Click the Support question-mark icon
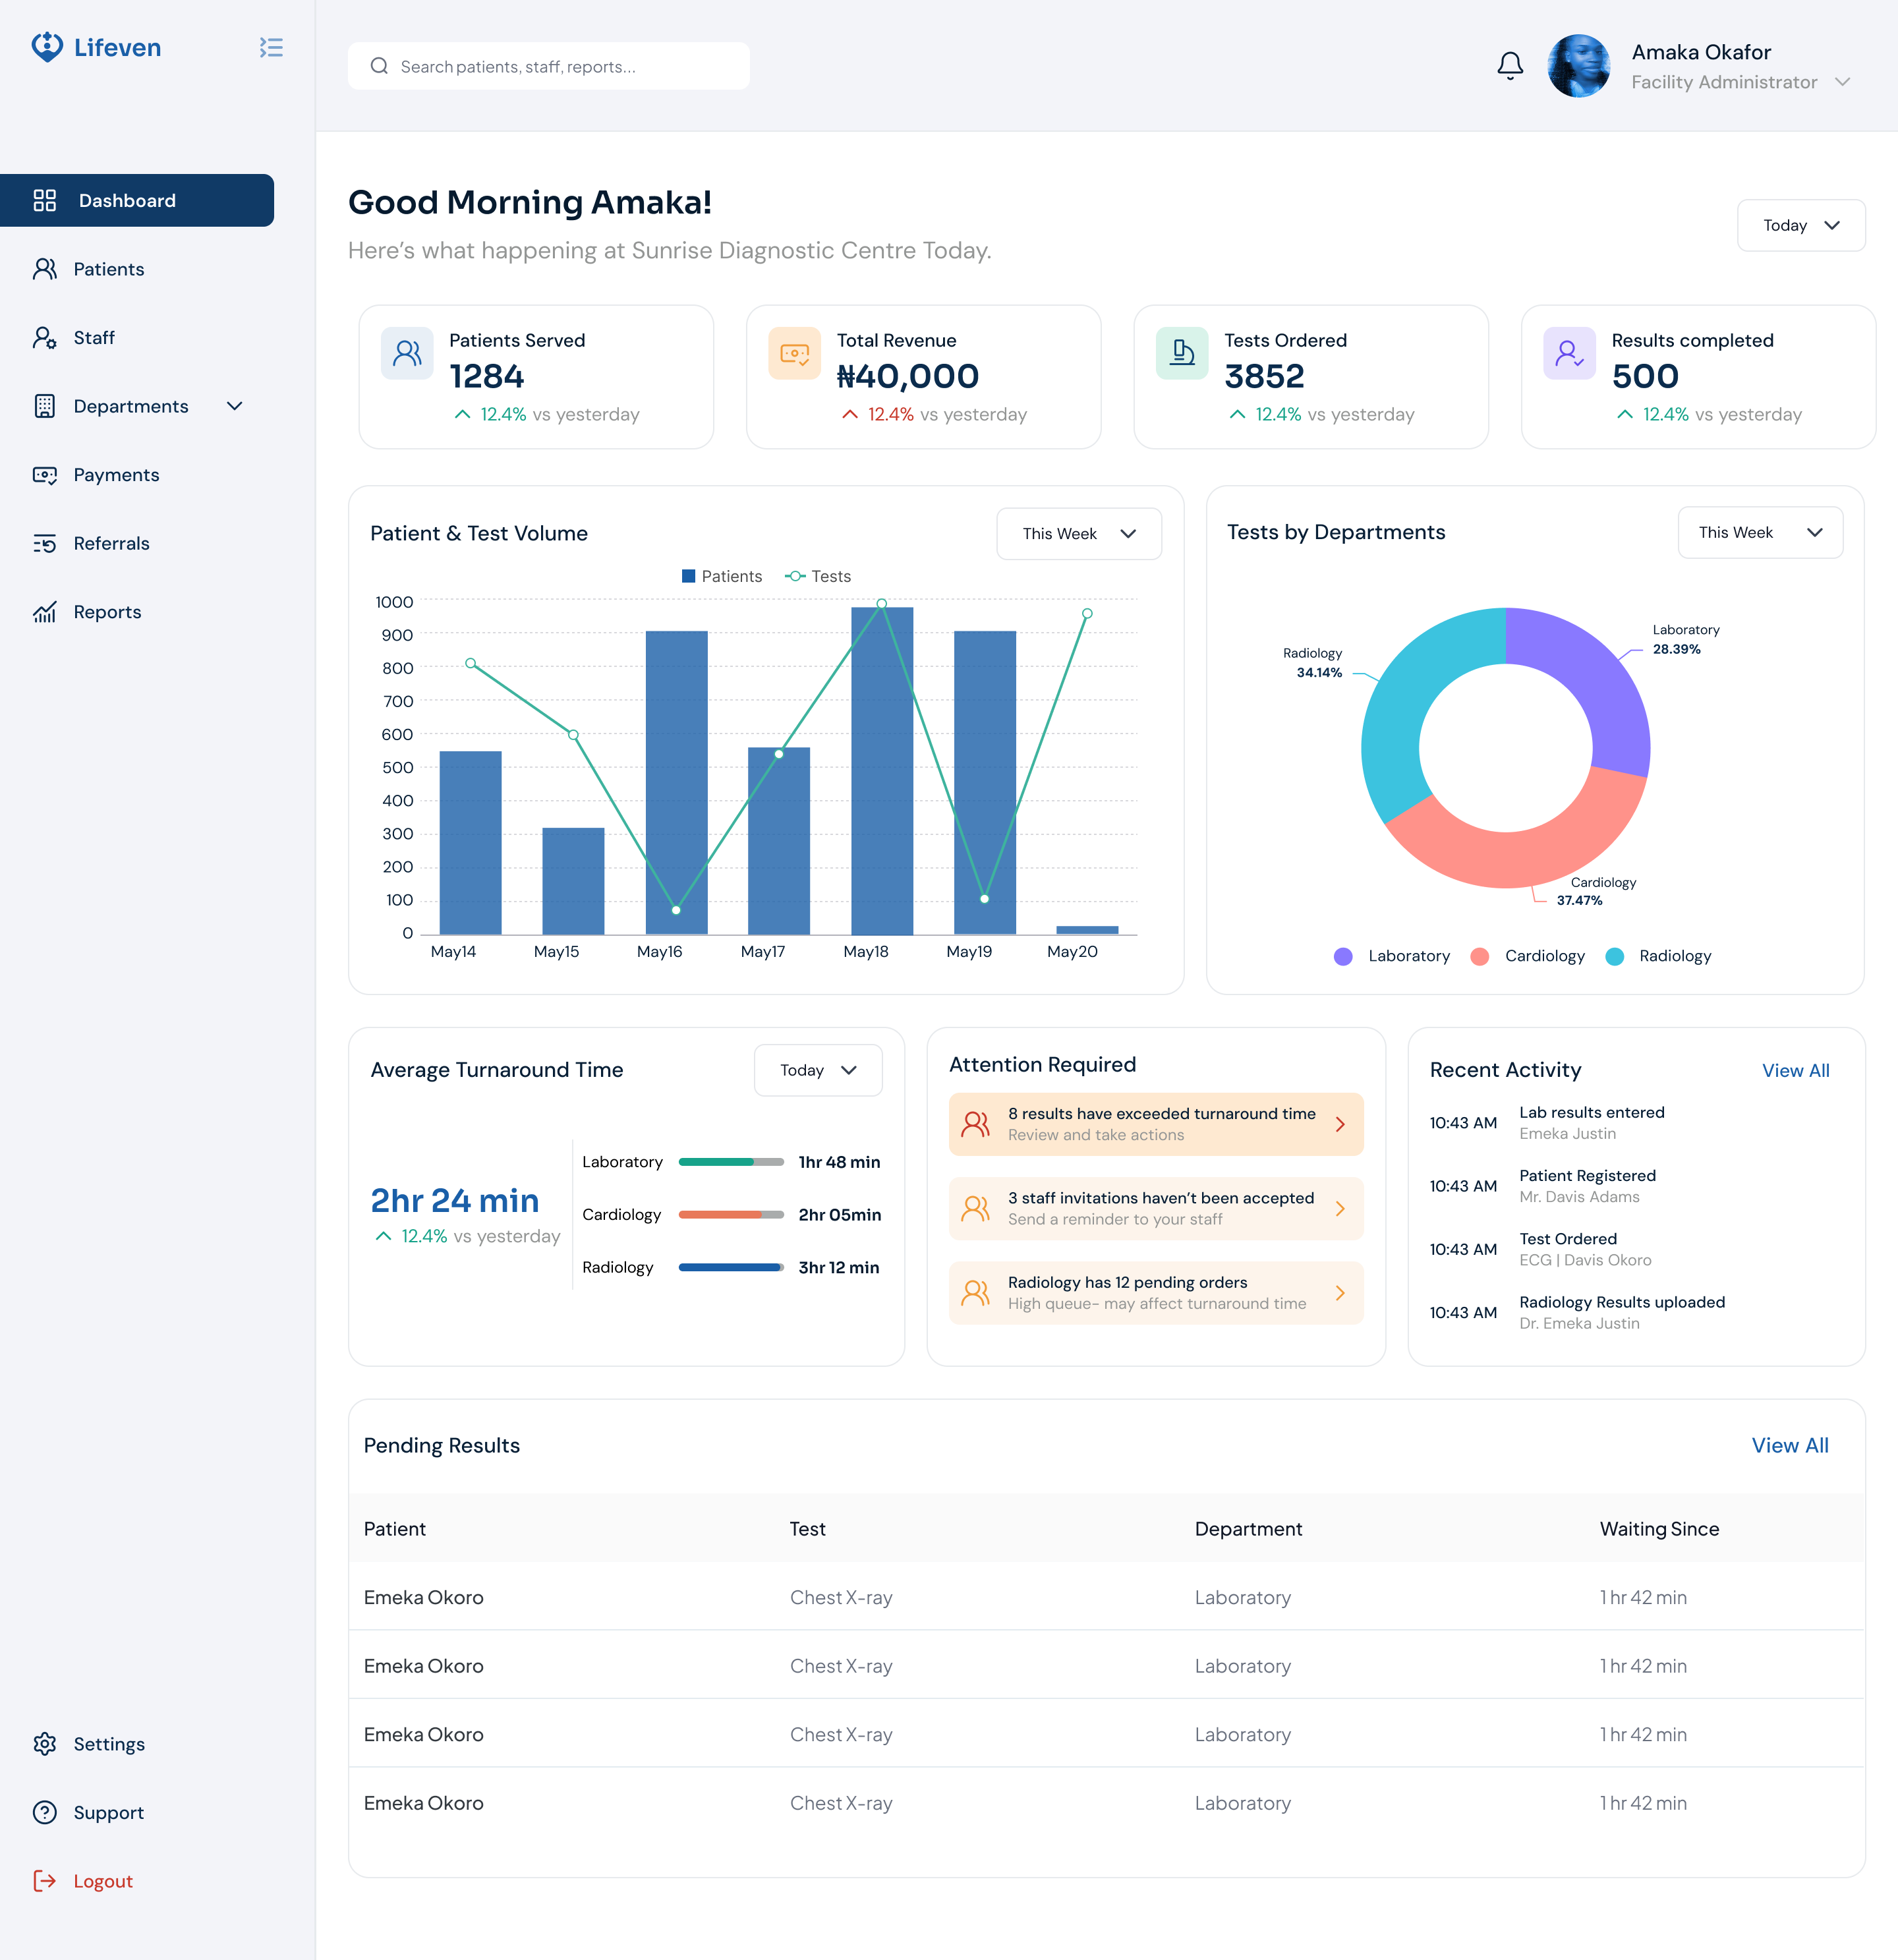The height and width of the screenshot is (1960, 1898). pos(45,1813)
